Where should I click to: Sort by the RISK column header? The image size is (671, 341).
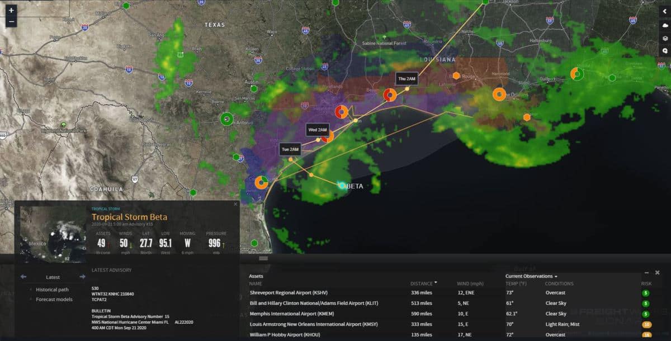pos(646,283)
